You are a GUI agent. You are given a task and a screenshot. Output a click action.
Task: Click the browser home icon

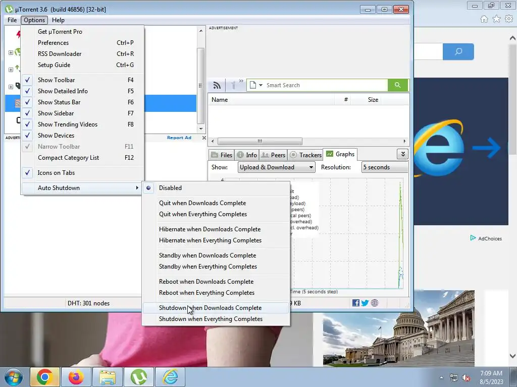[484, 19]
